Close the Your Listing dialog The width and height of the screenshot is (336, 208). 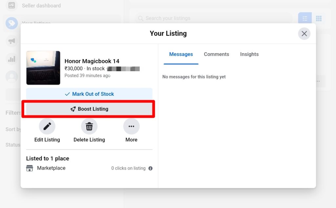coord(304,34)
